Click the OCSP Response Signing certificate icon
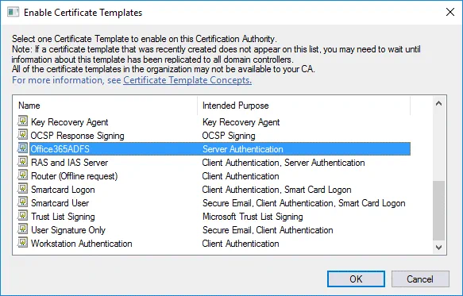This screenshot has width=463, height=296. click(x=22, y=135)
